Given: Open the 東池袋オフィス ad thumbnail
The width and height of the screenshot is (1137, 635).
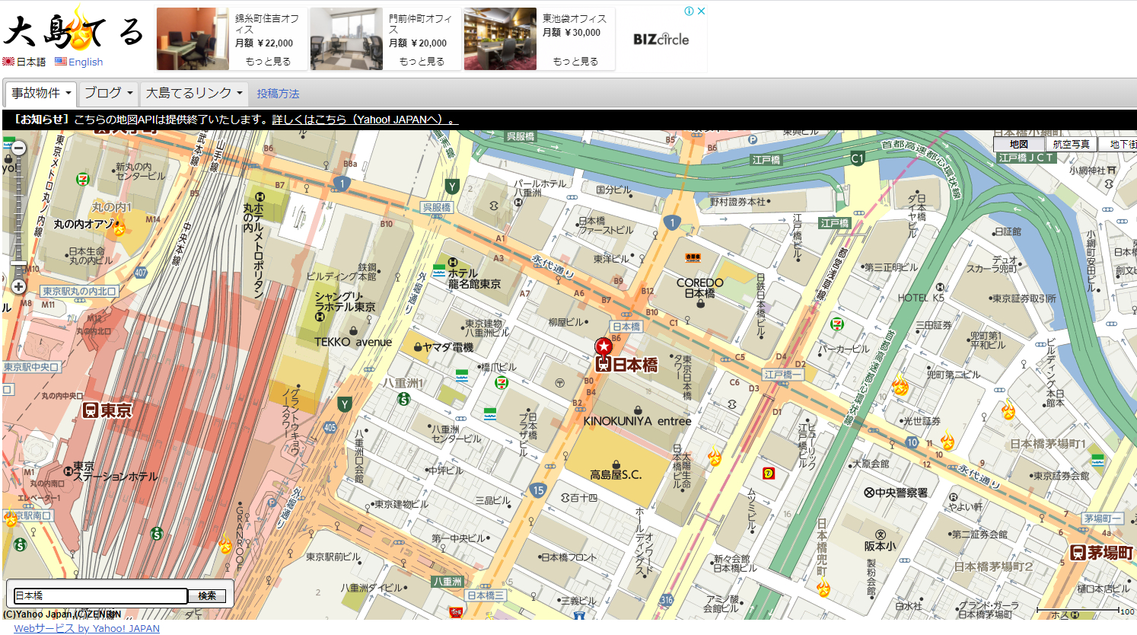Looking at the screenshot, I should [500, 39].
